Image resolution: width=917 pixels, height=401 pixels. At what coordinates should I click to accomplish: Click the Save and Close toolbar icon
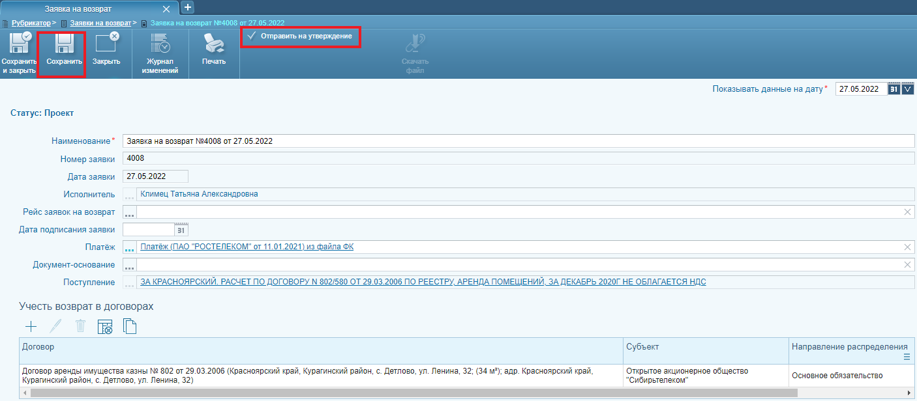(18, 46)
